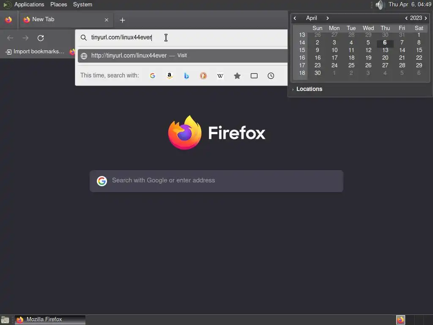Go forward one page

coord(25,38)
